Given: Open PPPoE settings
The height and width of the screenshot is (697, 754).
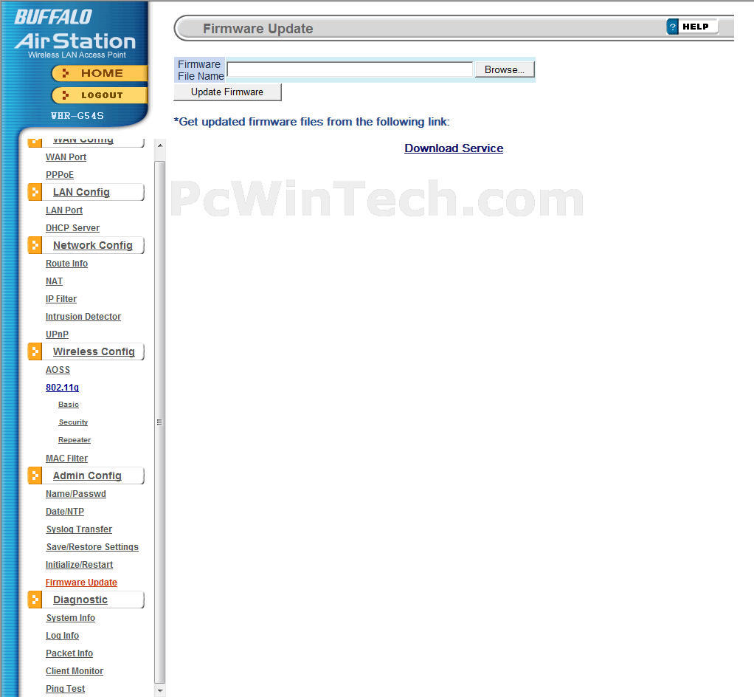Looking at the screenshot, I should point(60,175).
